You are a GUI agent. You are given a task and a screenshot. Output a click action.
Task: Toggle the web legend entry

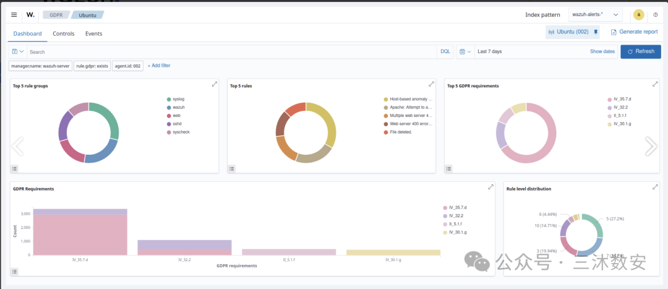(174, 116)
